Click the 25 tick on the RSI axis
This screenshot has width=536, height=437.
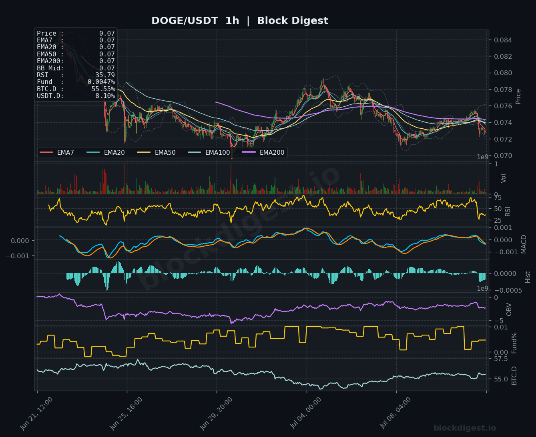click(x=498, y=220)
